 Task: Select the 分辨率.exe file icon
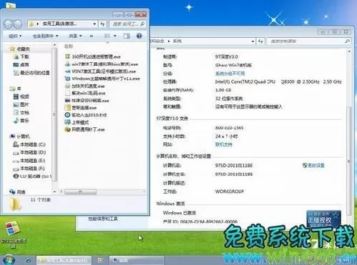67,101
